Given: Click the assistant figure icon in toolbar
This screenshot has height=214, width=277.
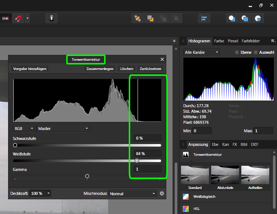Looking at the screenshot, I should tap(52, 18).
